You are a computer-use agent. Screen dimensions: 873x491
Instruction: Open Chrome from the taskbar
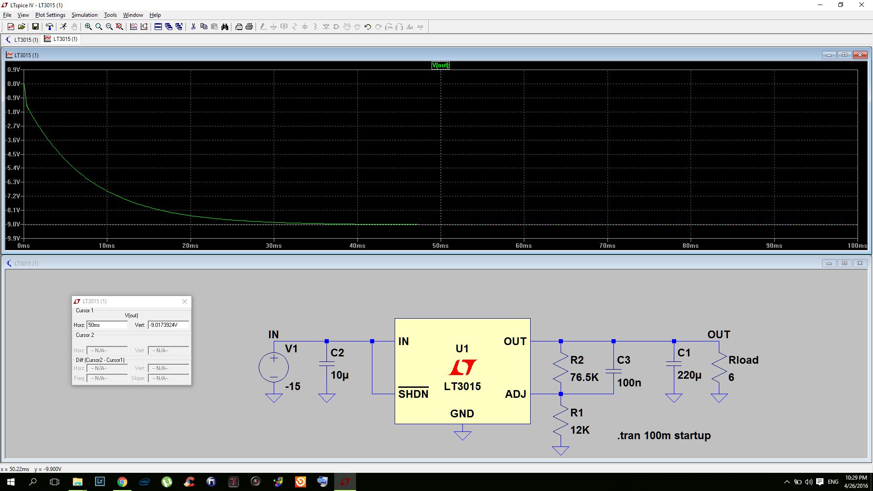122,482
